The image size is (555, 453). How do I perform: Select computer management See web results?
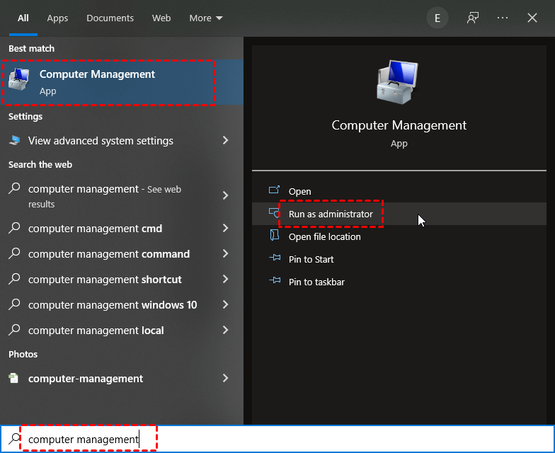coord(122,195)
